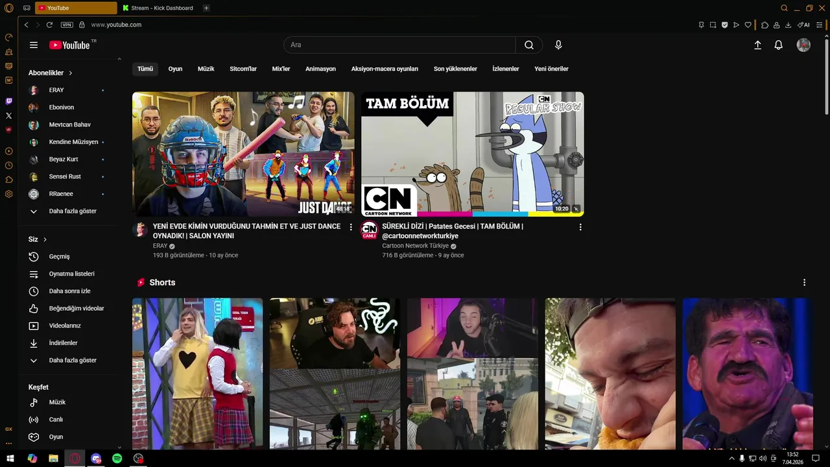
Task: Play the ERAY Just Dance thumbnail
Action: [243, 154]
